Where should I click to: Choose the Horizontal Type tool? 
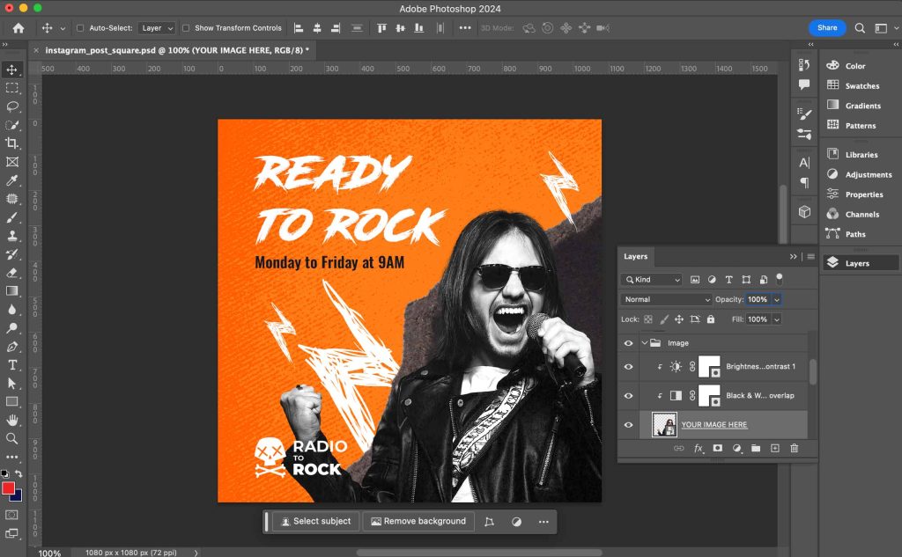(12, 364)
